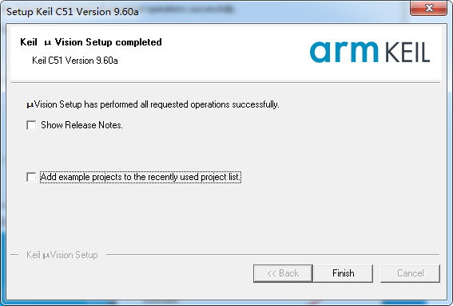Click the Add example projects label text
The width and height of the screenshot is (453, 306).
click(141, 177)
